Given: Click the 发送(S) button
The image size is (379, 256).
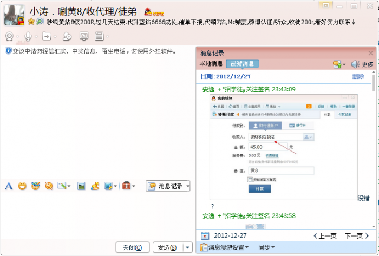Looking at the screenshot, I should click(167, 247).
